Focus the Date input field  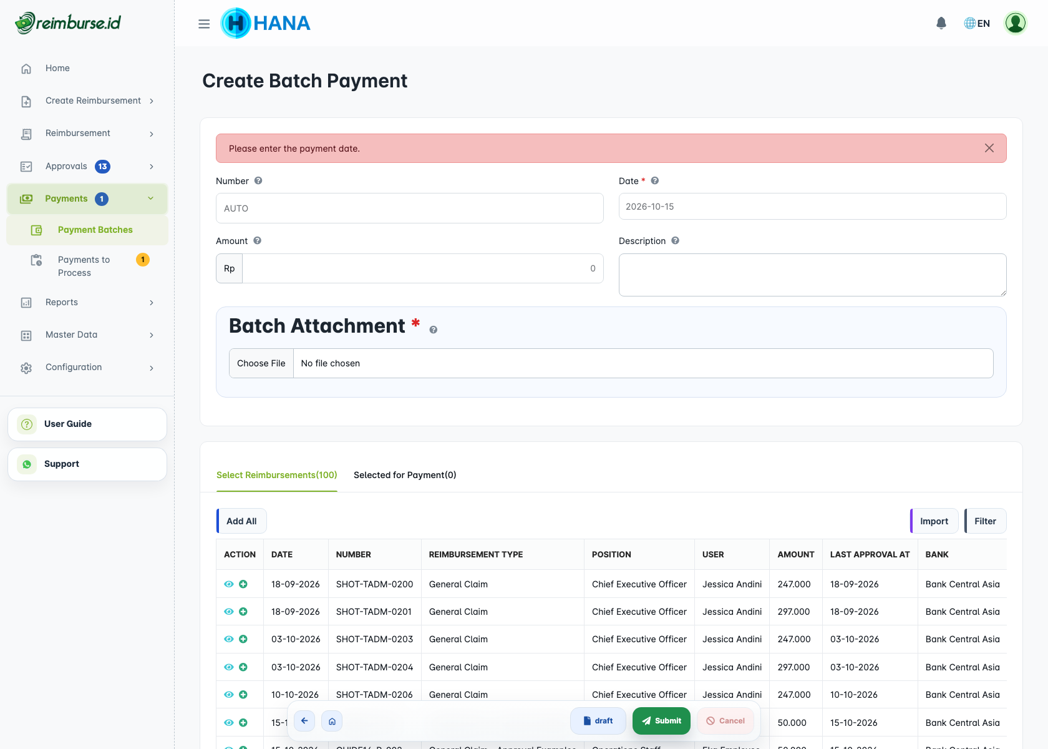point(812,207)
